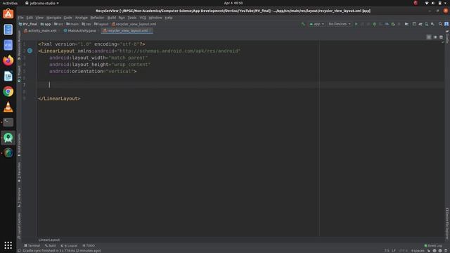Open the AVD Manager icon

point(427,24)
